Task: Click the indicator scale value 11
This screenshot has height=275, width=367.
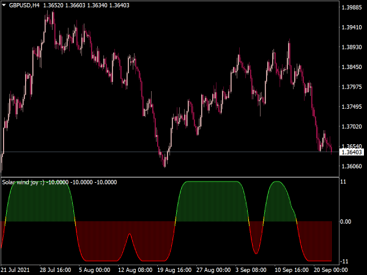Action: pyautogui.click(x=343, y=182)
